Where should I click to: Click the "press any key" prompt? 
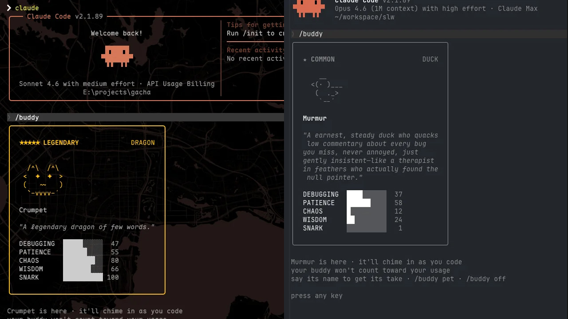[x=316, y=296]
